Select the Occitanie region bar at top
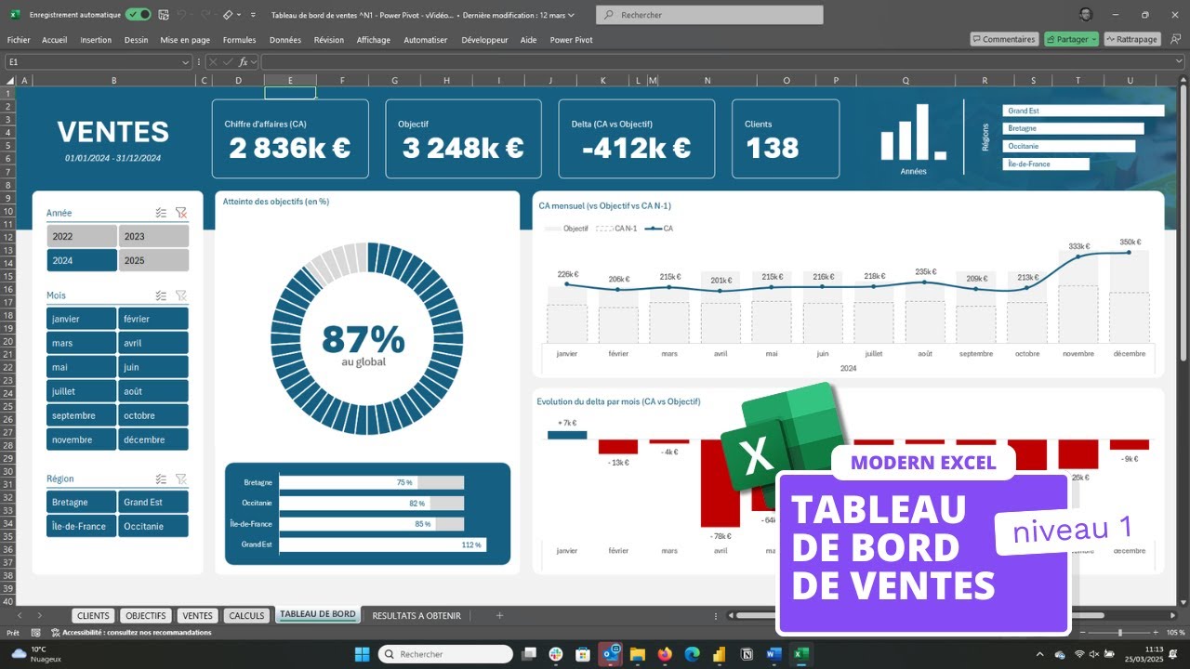 tap(1069, 146)
